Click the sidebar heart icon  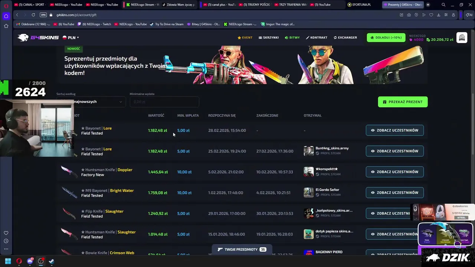coord(6,233)
